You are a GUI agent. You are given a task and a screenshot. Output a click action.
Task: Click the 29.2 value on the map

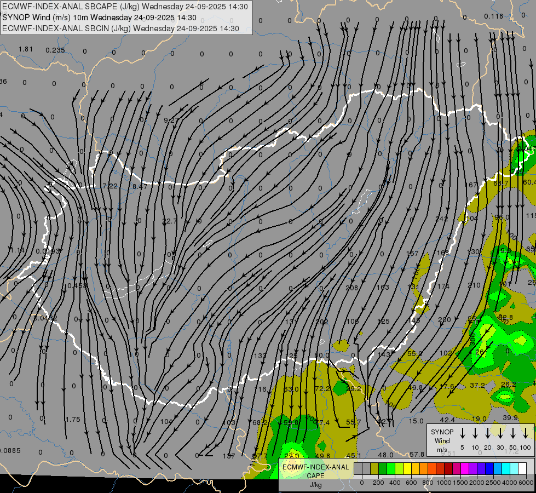(354, 389)
